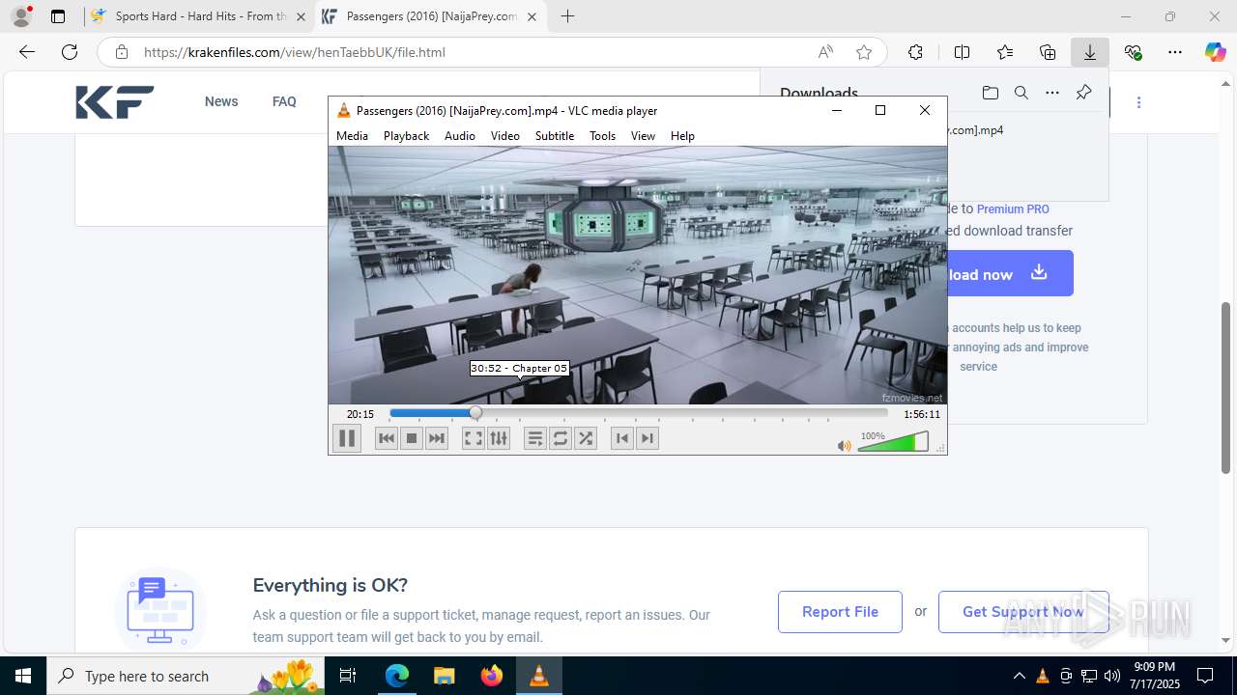Go to previous chapter in VLC
1237x695 pixels.
622,438
